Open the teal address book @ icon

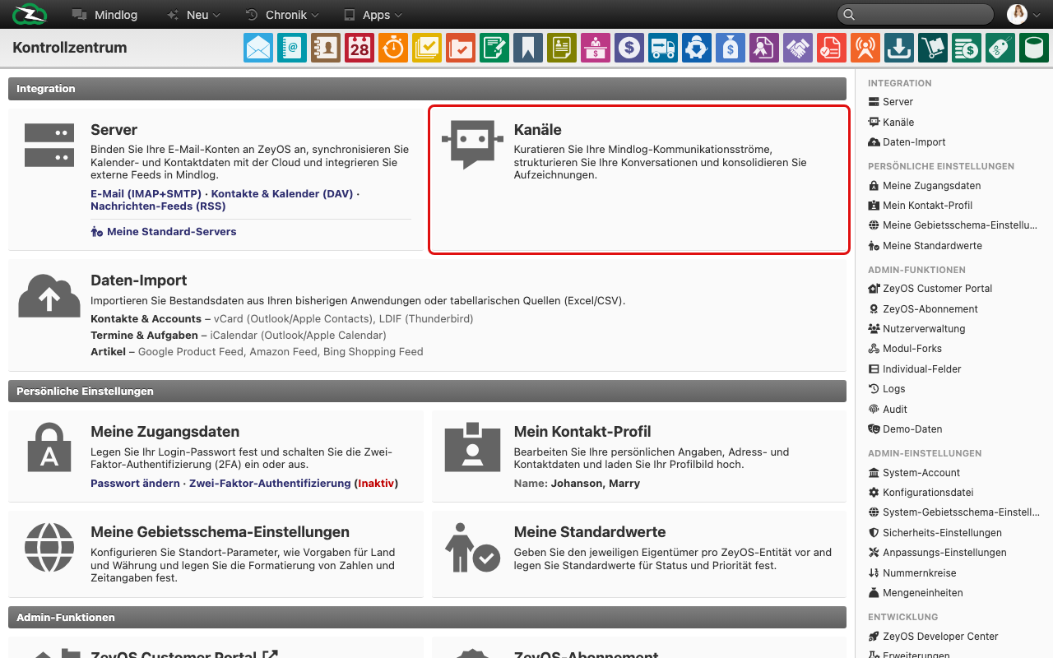[x=292, y=48]
